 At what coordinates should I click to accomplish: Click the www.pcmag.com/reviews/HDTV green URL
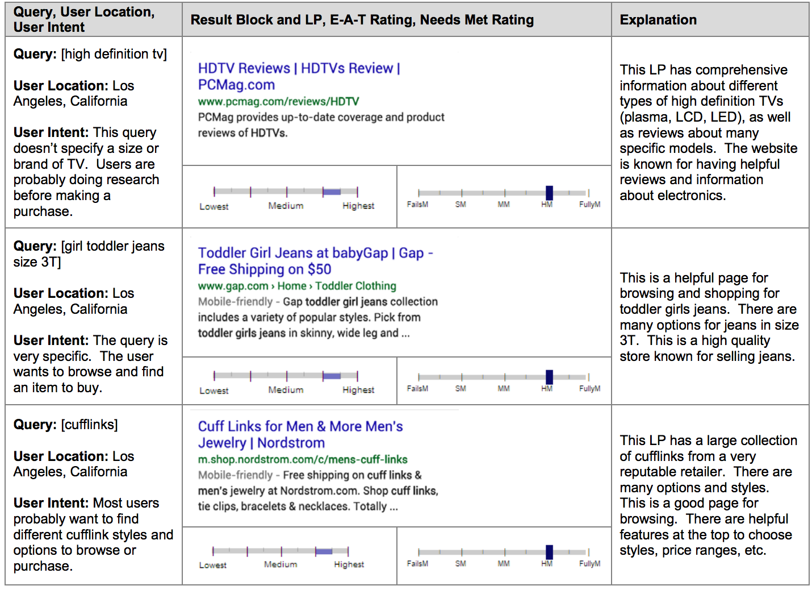coord(278,101)
